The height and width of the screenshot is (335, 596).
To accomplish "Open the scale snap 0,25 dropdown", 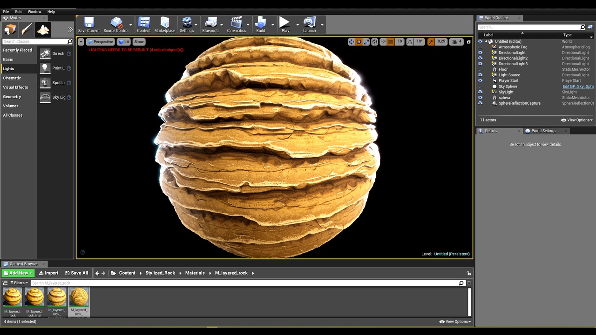I will click(x=441, y=42).
